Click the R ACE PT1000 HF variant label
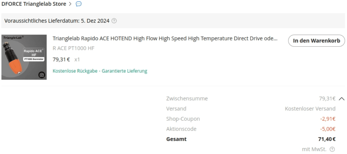The width and height of the screenshot is (347, 154). point(73,48)
